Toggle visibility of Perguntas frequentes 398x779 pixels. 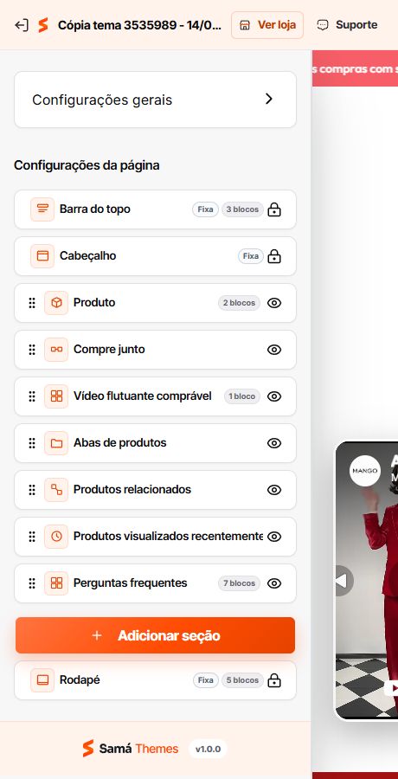pos(274,583)
